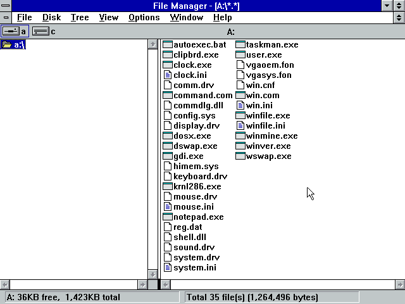Click tree pane scroll right arrow
The height and width of the screenshot is (304, 405).
[x=142, y=285]
